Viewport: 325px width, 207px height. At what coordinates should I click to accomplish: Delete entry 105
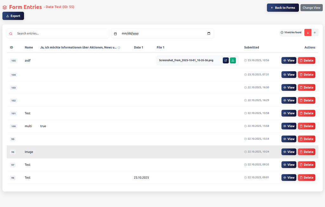[x=306, y=60]
